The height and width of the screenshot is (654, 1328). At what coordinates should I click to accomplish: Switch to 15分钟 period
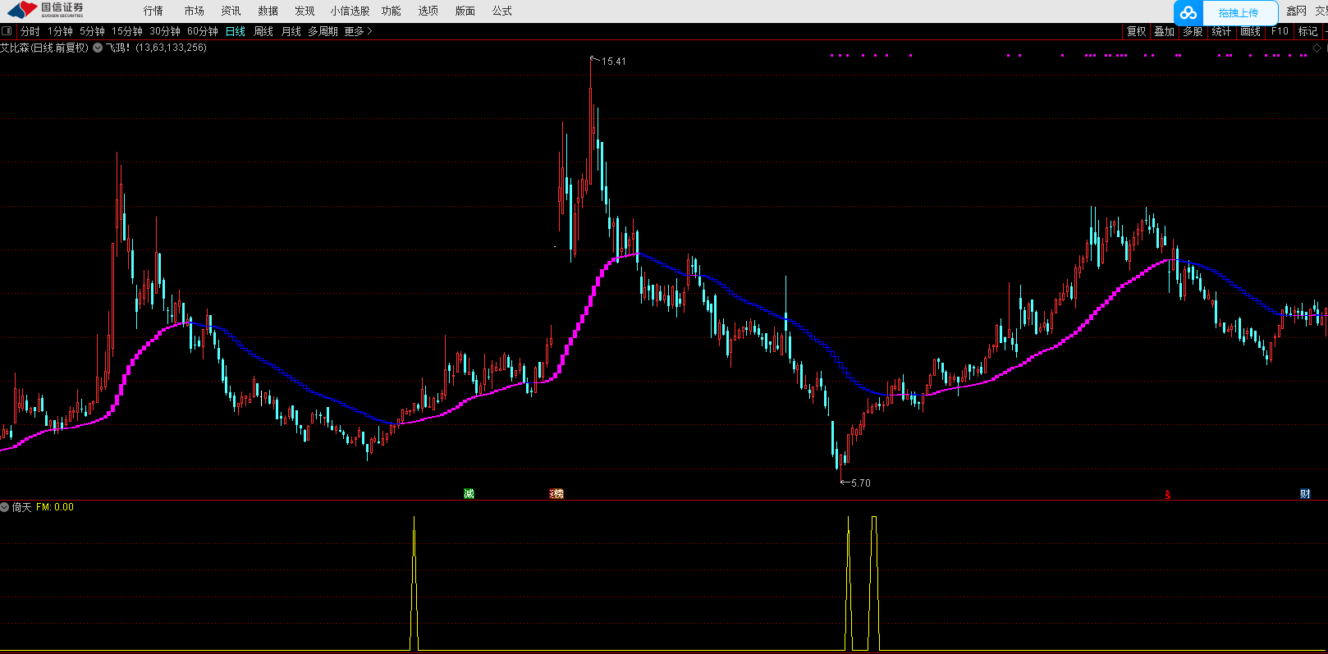pos(127,31)
